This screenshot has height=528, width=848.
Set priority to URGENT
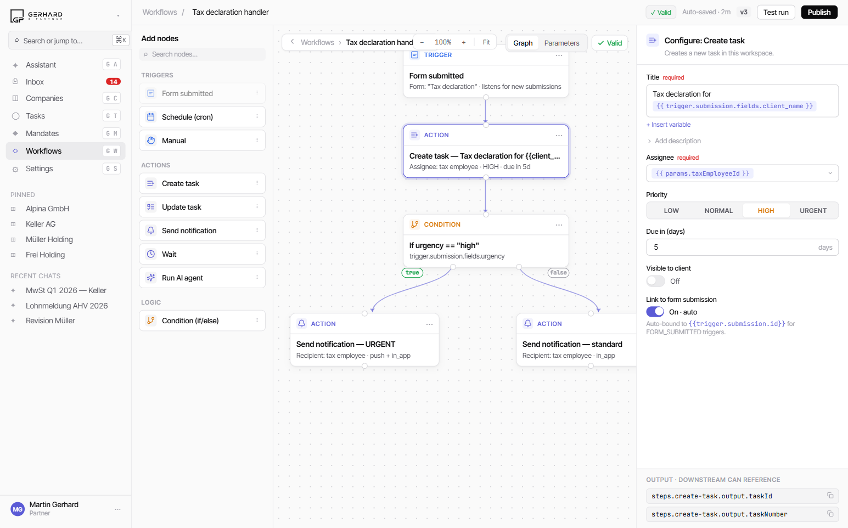click(x=813, y=211)
